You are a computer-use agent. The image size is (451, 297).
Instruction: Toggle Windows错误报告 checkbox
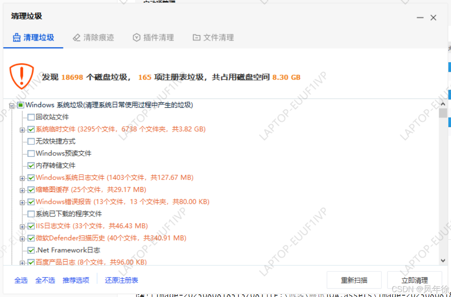click(31, 202)
